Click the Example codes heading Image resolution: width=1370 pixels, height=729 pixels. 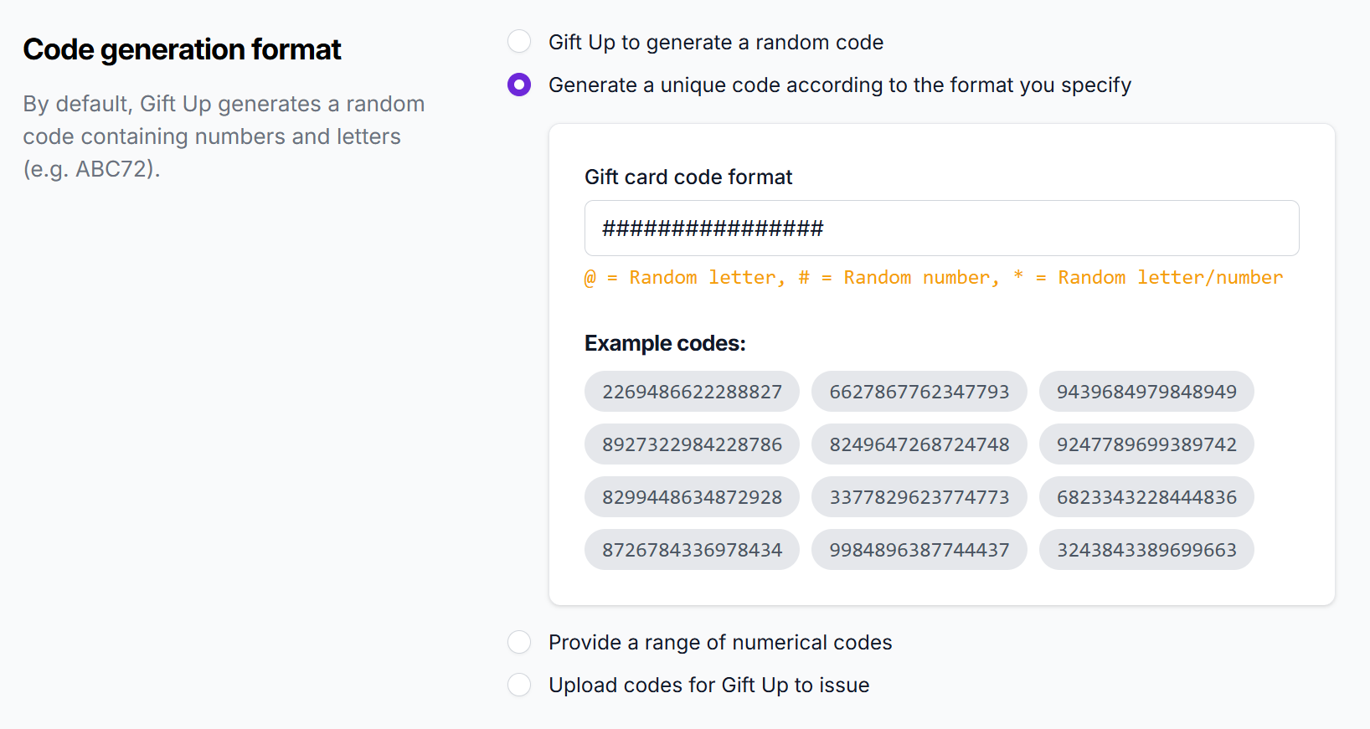pos(665,343)
